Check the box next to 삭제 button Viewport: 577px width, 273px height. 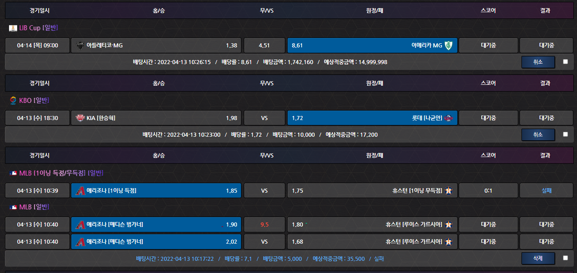(565, 259)
